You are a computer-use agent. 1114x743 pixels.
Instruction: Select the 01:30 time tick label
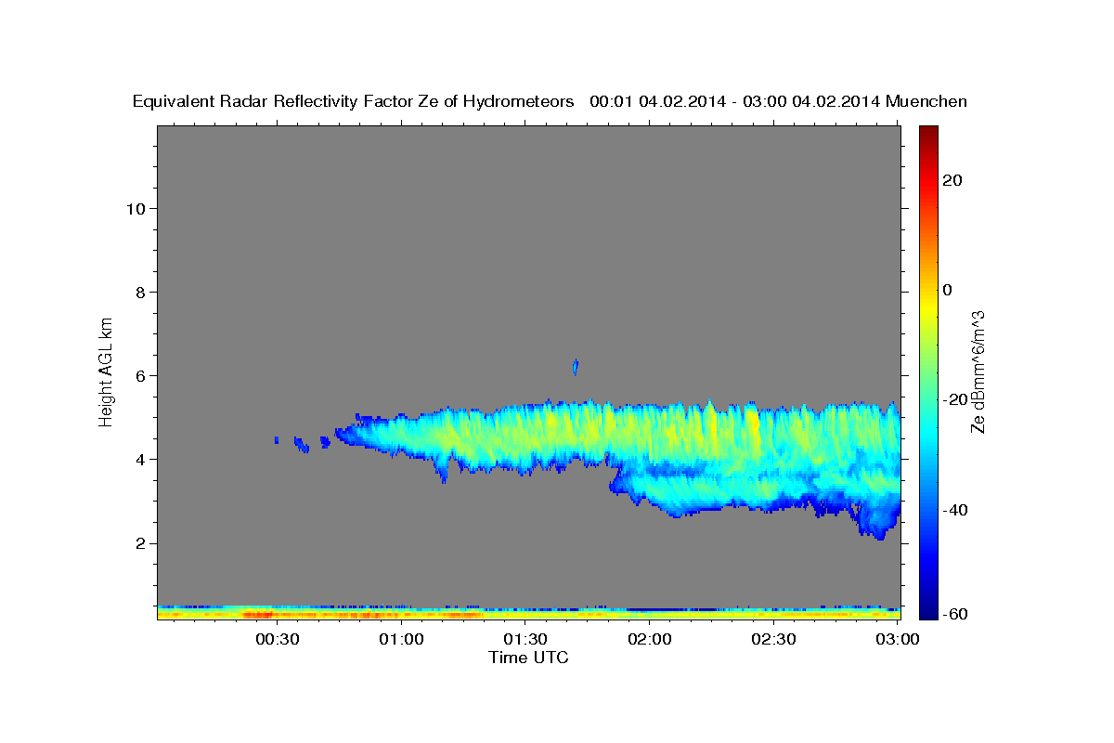[x=525, y=639]
